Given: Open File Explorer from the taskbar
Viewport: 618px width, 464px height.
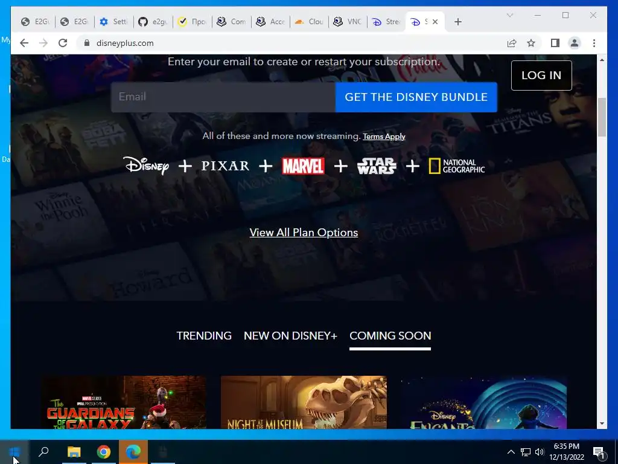Looking at the screenshot, I should point(74,452).
